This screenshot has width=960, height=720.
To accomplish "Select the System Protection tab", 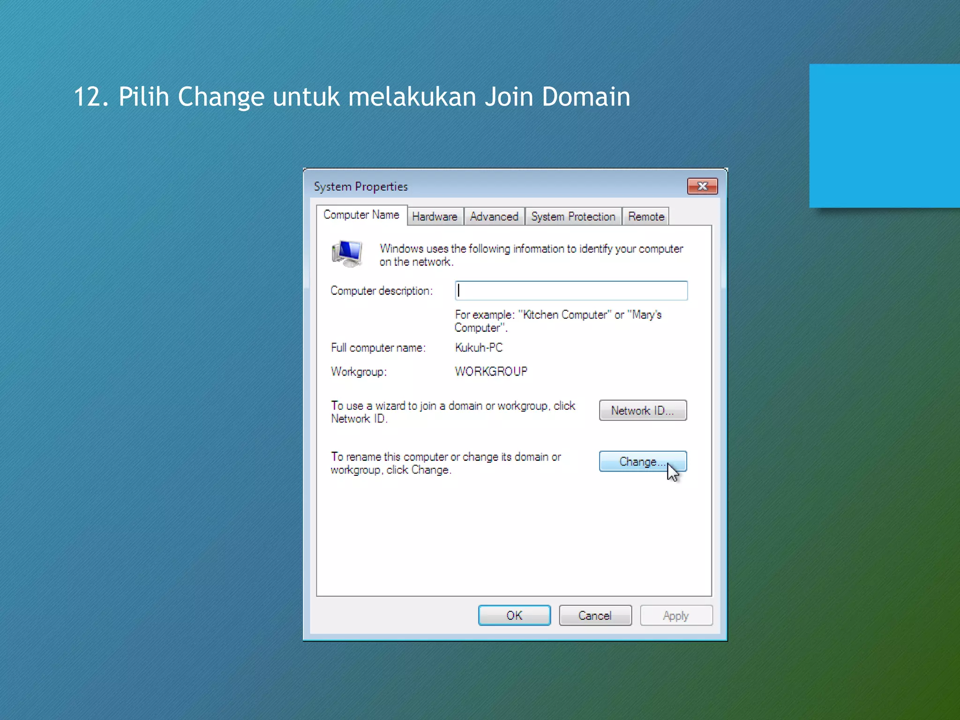I will click(573, 217).
